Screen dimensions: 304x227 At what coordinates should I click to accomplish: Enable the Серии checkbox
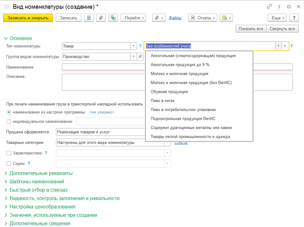click(9, 163)
